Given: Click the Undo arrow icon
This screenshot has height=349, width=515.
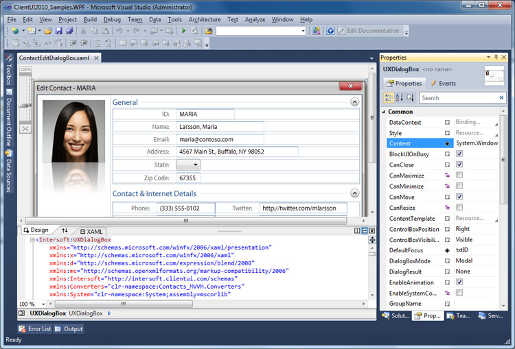Looking at the screenshot, I should (x=119, y=31).
